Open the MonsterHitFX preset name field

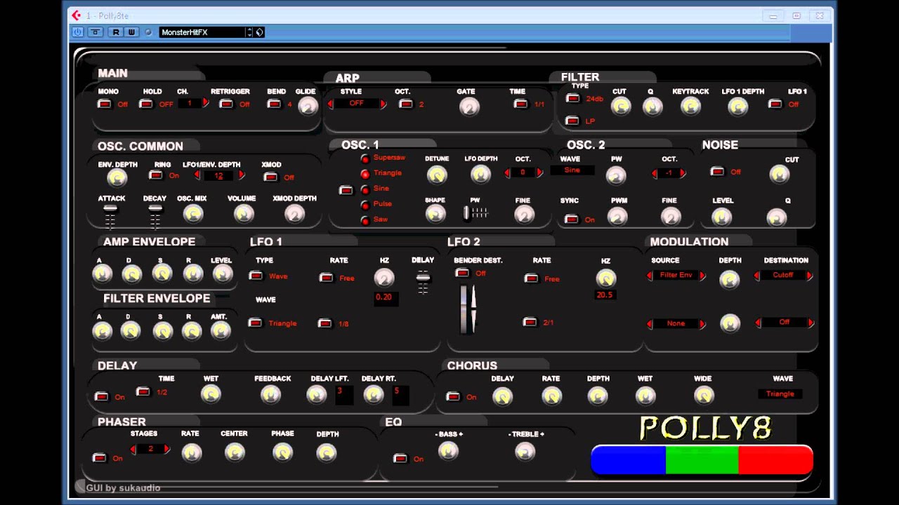coord(202,32)
